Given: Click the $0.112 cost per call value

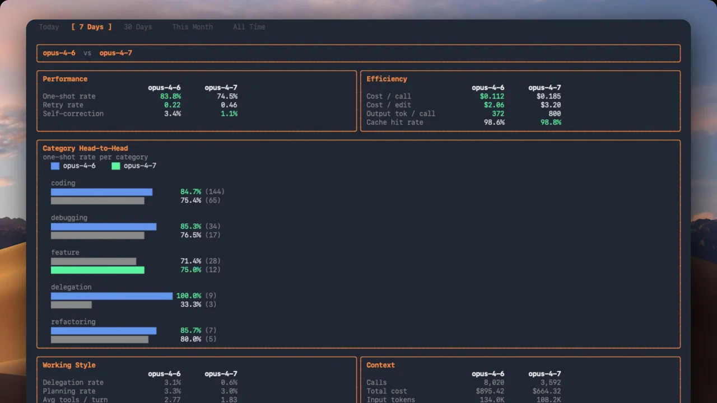Looking at the screenshot, I should click(x=492, y=96).
